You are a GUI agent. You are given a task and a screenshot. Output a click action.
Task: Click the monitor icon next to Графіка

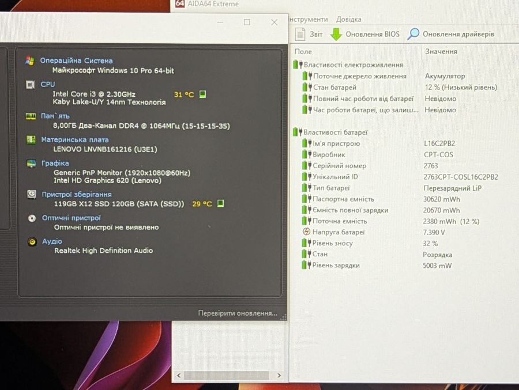click(x=32, y=164)
